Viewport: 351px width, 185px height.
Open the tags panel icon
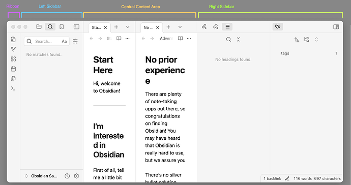[x=278, y=27]
